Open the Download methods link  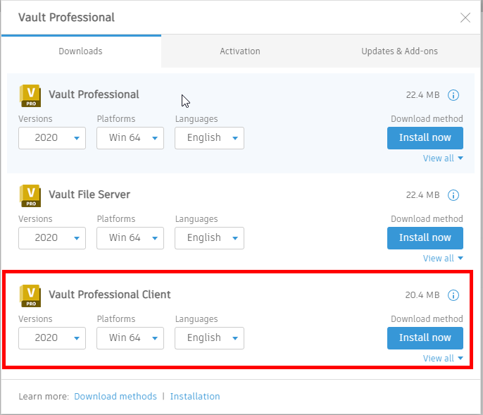[x=115, y=396]
